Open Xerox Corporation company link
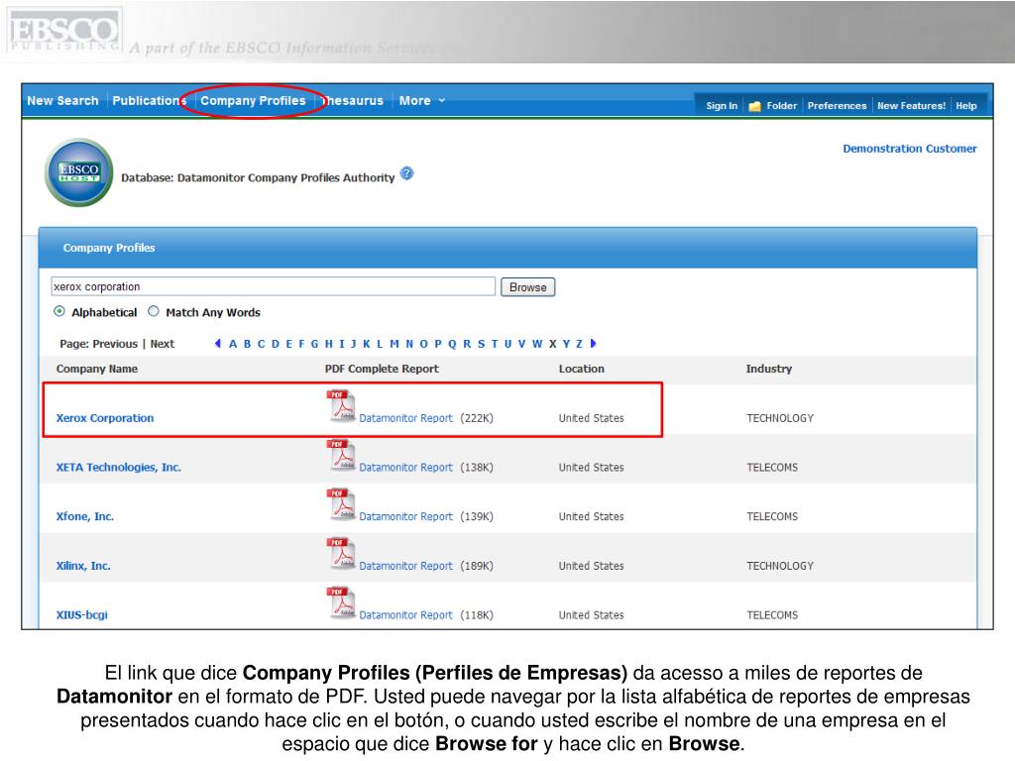 tap(105, 418)
